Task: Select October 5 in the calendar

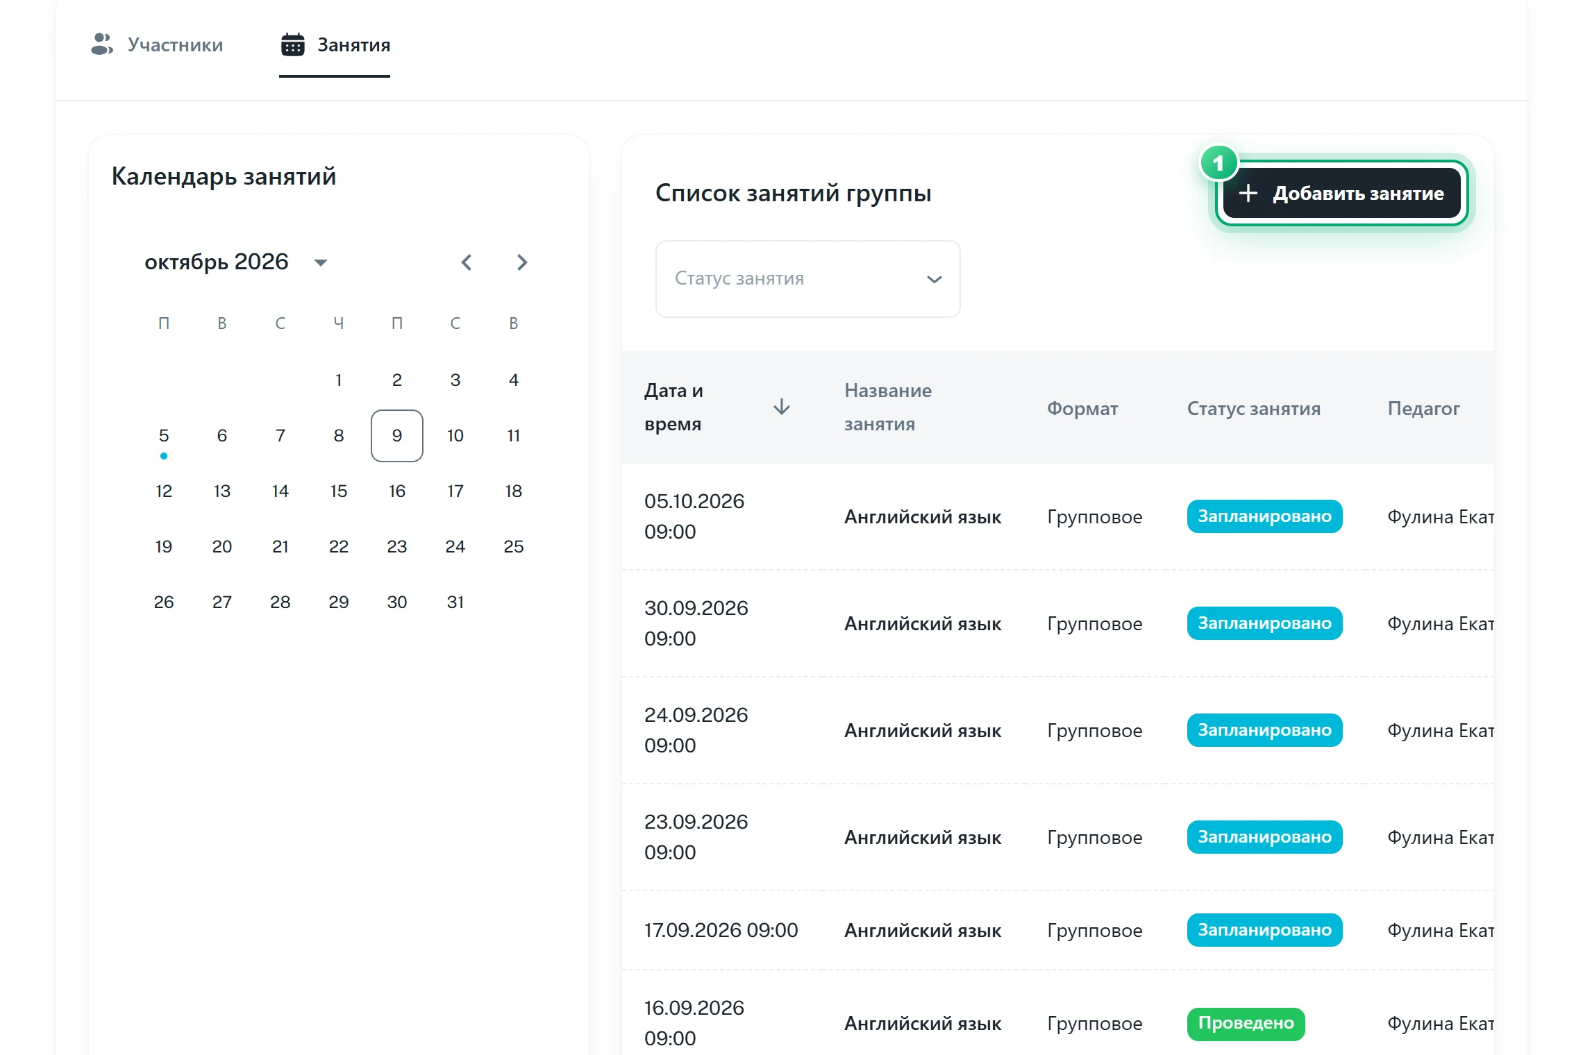Action: pyautogui.click(x=164, y=435)
